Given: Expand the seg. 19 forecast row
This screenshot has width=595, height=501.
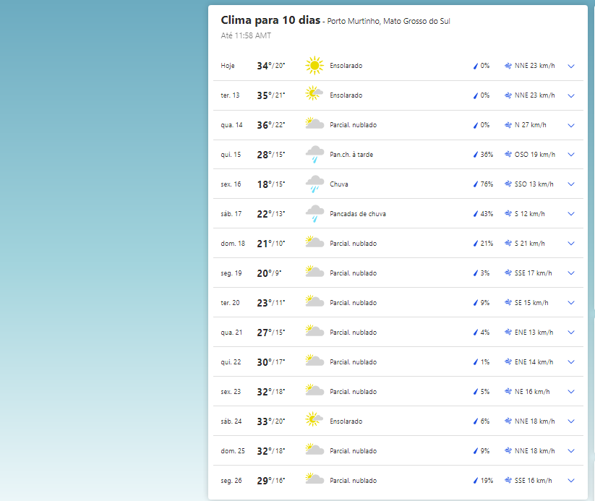Looking at the screenshot, I should point(571,273).
